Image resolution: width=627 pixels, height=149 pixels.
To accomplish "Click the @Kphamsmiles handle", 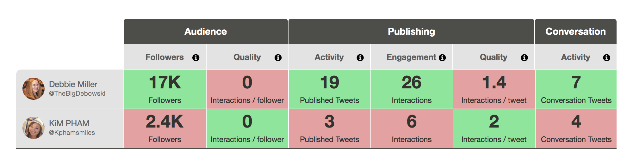I will [72, 133].
